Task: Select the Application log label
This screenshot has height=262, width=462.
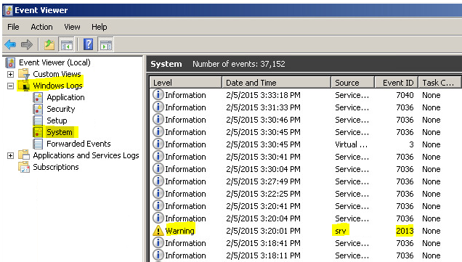Action: [65, 97]
